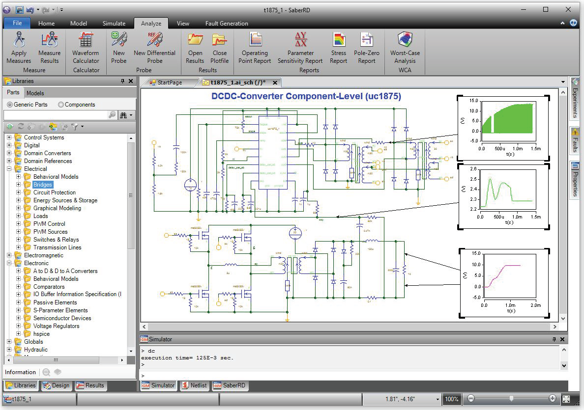Viewport: 584px width, 410px height.
Task: Expand the Electromagnetic folder
Action: 9,255
